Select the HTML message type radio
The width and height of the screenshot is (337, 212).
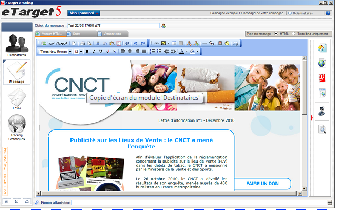[x=277, y=34]
